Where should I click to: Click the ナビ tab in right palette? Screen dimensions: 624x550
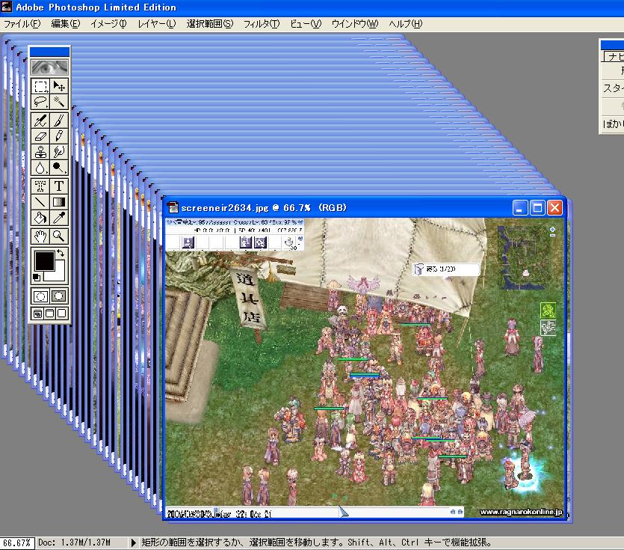[x=614, y=57]
